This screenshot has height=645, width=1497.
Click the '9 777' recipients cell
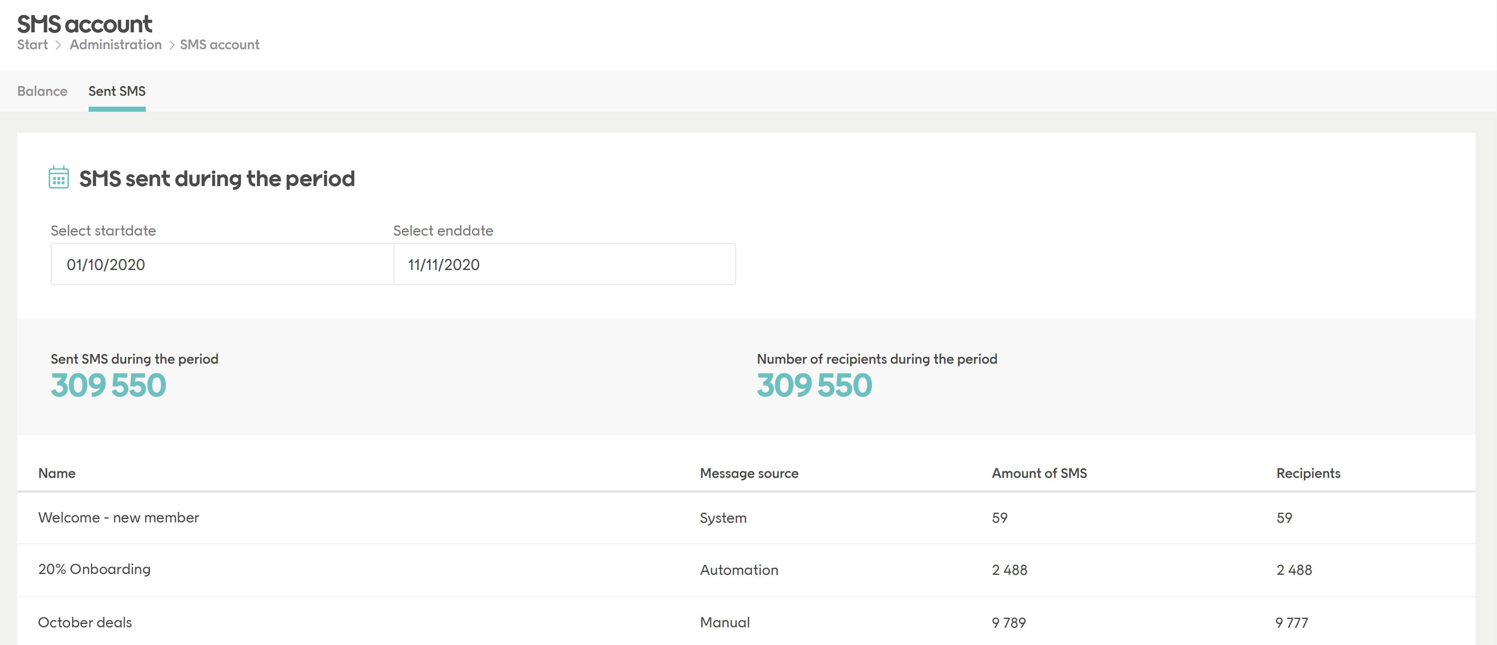click(1291, 622)
